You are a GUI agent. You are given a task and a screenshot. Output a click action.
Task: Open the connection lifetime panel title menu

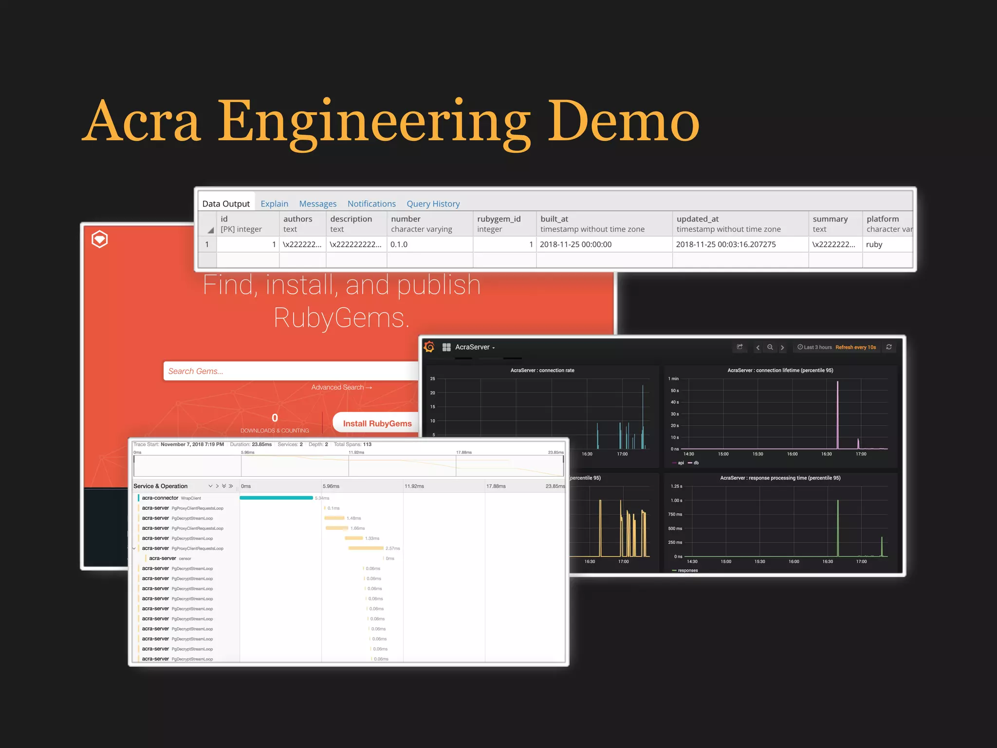point(780,371)
